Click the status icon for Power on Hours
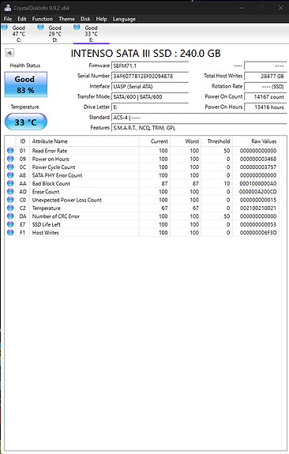 pyautogui.click(x=10, y=159)
